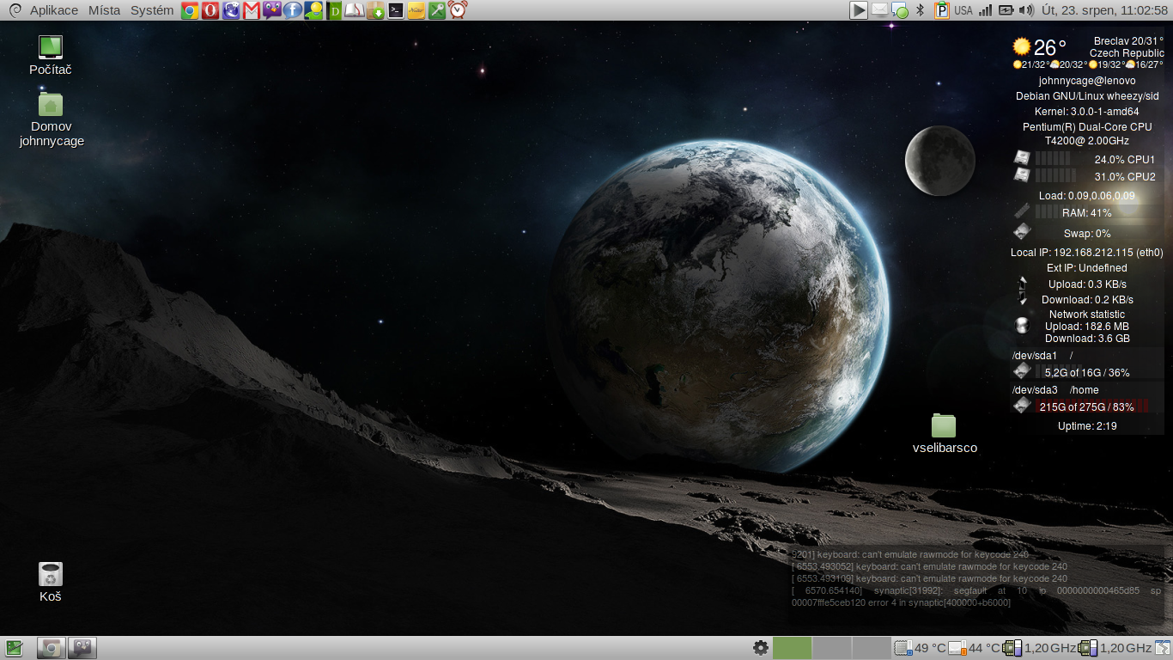Open the Facebook launcher icon

(x=293, y=10)
